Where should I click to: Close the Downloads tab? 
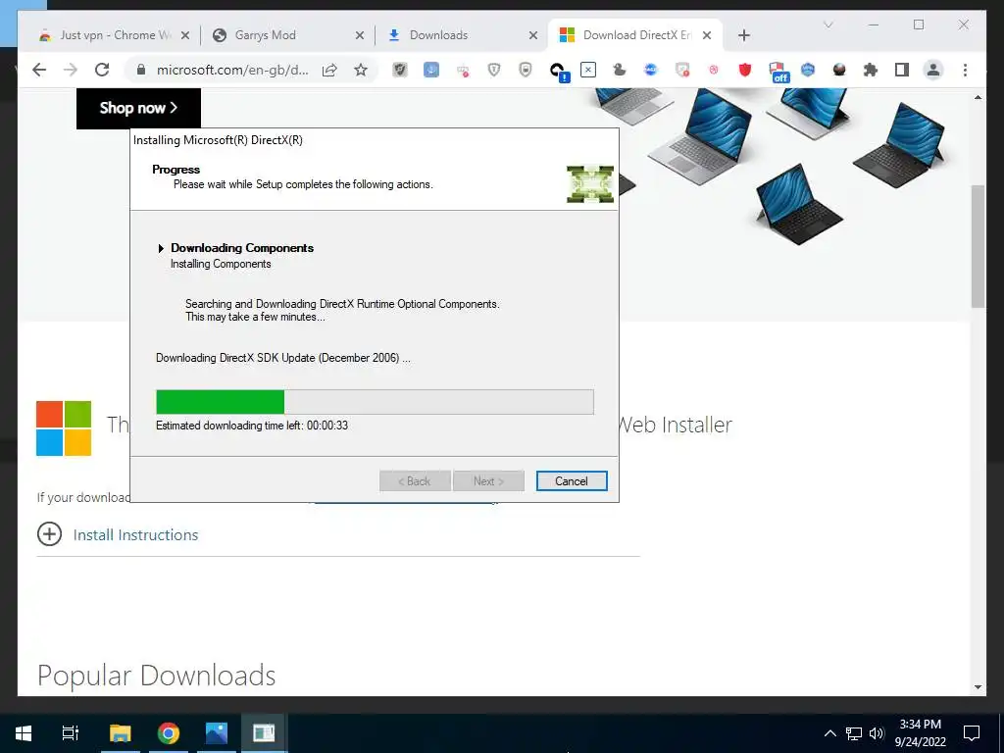[x=532, y=35]
